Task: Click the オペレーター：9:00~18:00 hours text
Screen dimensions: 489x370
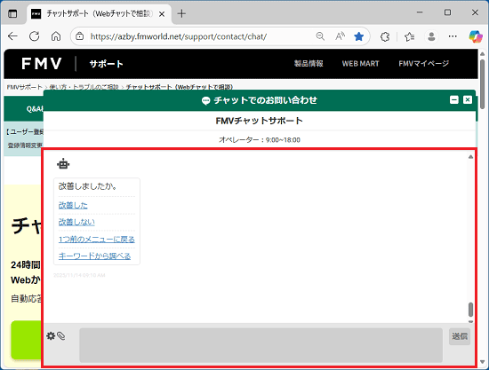Action: [x=260, y=140]
